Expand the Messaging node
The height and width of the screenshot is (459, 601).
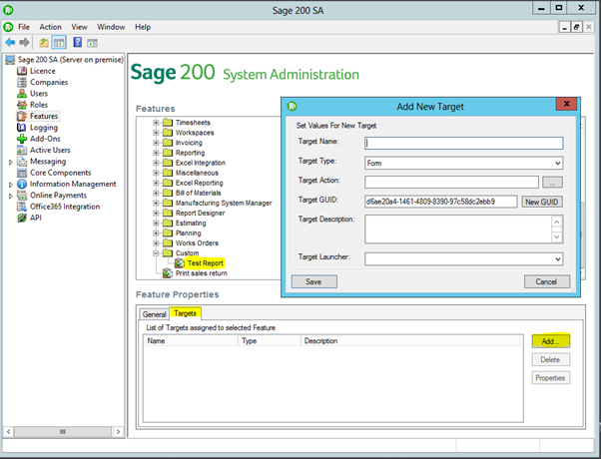(11, 162)
